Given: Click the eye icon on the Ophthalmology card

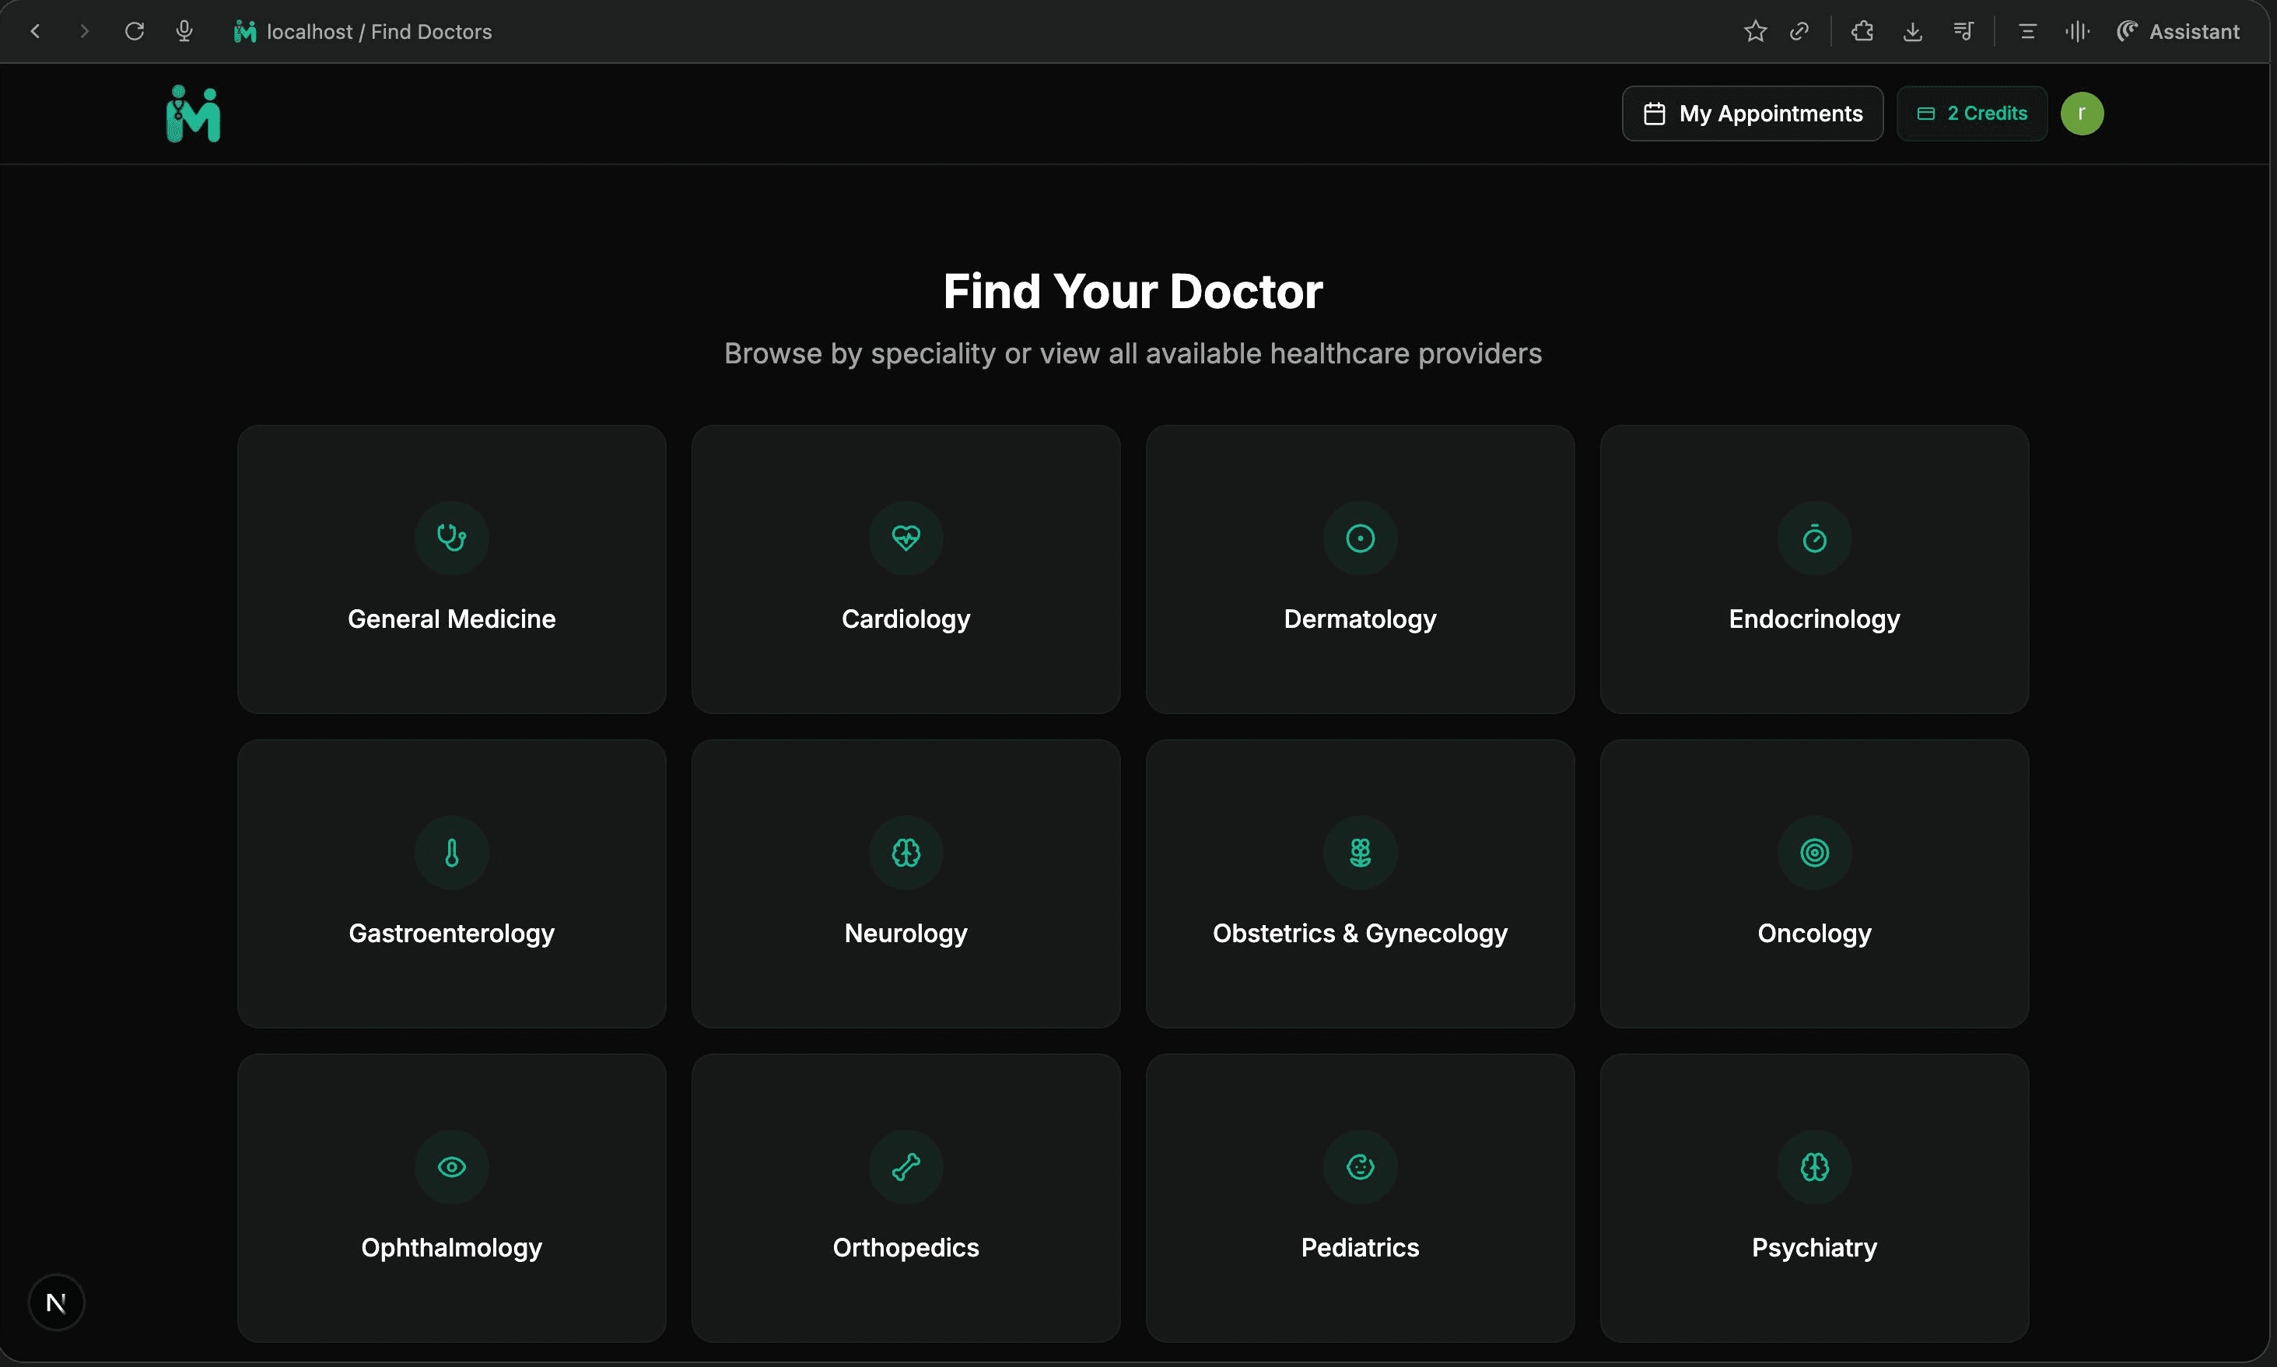Looking at the screenshot, I should 451,1166.
